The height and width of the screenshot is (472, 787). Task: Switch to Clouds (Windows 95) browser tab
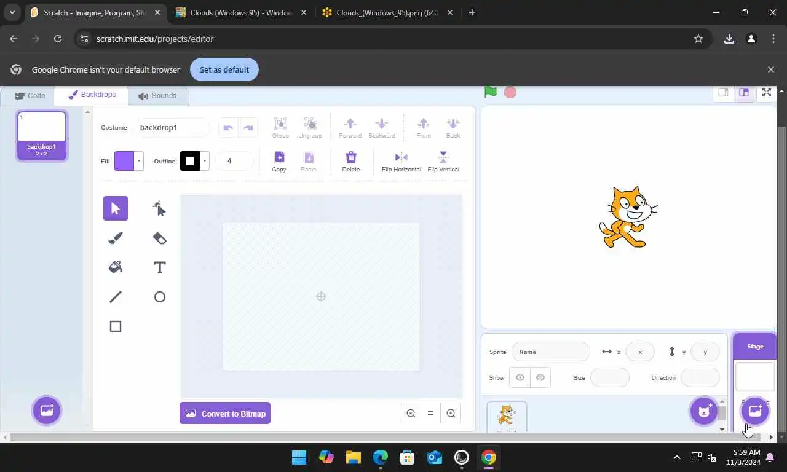[241, 12]
